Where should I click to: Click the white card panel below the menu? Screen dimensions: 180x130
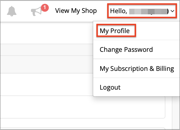(x=83, y=107)
